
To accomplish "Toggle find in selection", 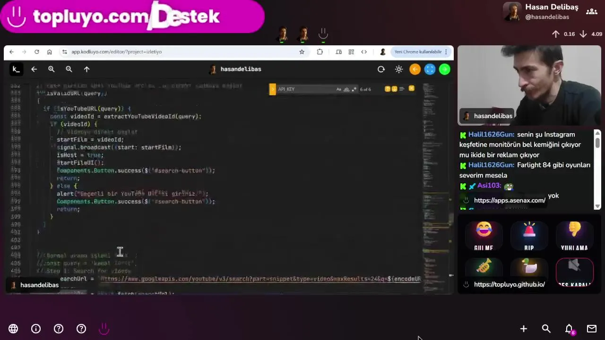I will coord(402,89).
